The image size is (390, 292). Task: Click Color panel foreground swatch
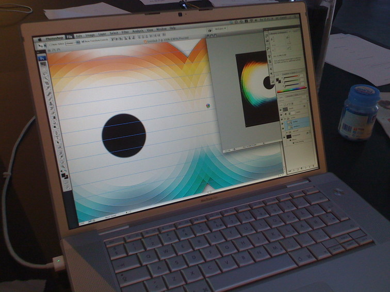278,80
